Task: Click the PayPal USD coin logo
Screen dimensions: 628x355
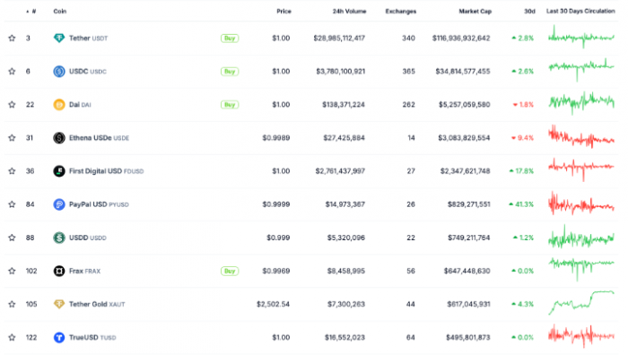Action: click(59, 204)
